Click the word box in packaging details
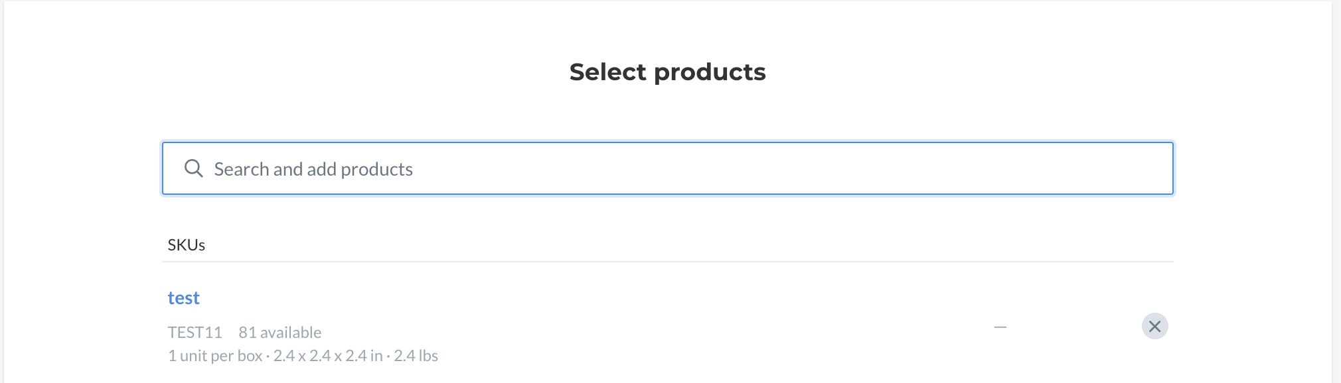The image size is (1341, 383). point(250,356)
